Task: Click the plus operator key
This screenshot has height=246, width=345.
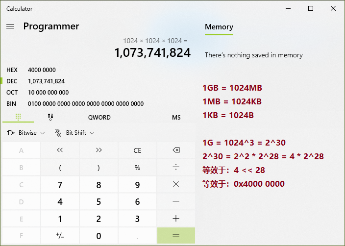Action: 176,219
